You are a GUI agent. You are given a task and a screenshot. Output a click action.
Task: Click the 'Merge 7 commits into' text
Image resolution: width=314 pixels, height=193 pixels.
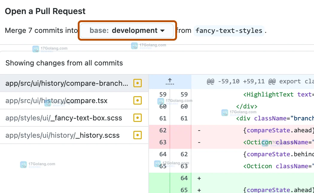tap(41, 30)
